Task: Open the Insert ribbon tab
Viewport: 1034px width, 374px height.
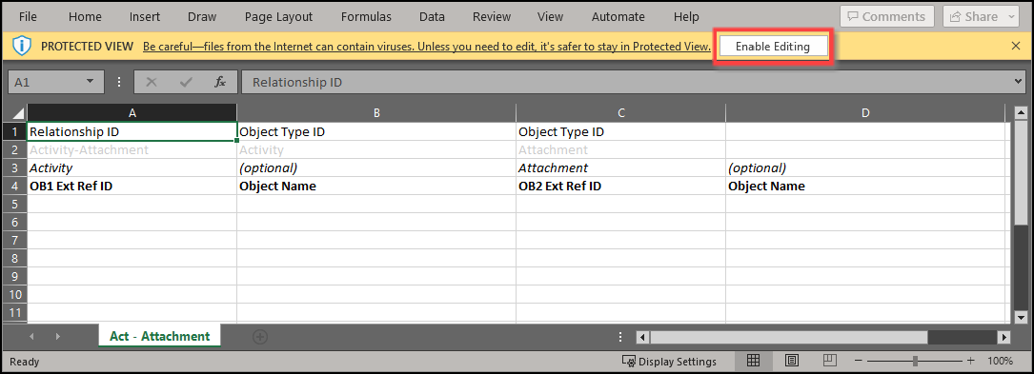Action: (145, 17)
